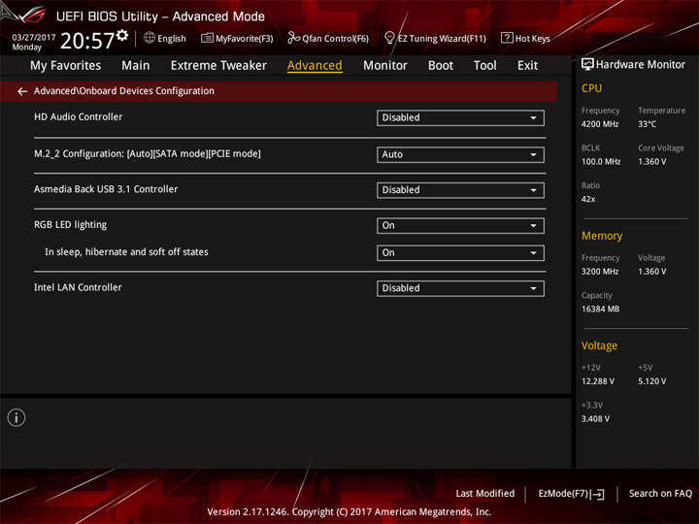Switch to Tool tab
Viewport: 699px width, 524px height.
[x=485, y=66]
